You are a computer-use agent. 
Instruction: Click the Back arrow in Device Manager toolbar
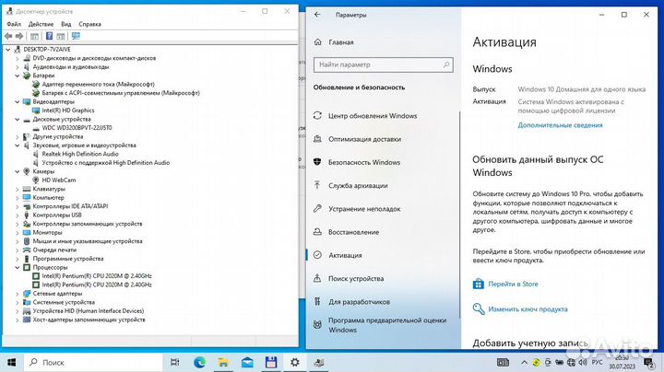9,35
